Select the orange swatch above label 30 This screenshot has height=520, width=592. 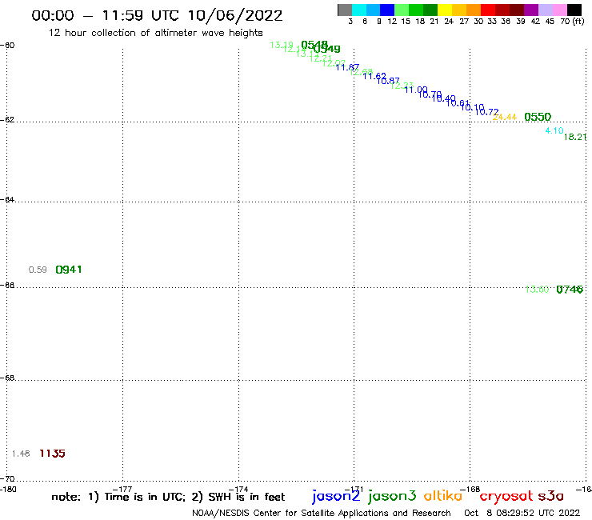[474, 10]
